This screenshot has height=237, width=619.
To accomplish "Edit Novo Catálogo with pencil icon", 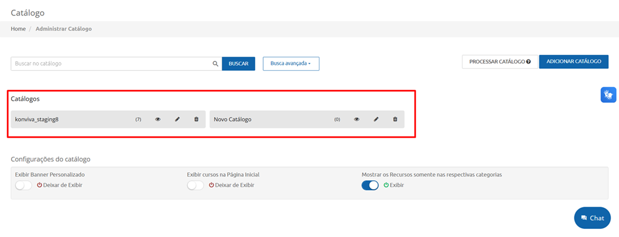I will (x=376, y=119).
